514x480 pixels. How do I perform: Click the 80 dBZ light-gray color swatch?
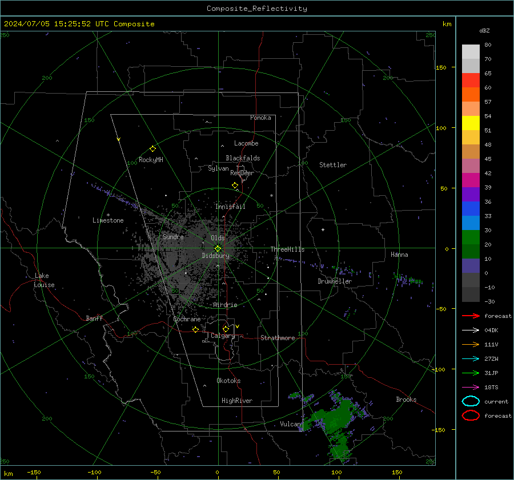(x=471, y=51)
